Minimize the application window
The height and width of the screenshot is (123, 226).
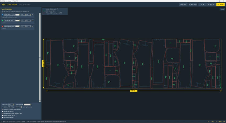point(216,1)
